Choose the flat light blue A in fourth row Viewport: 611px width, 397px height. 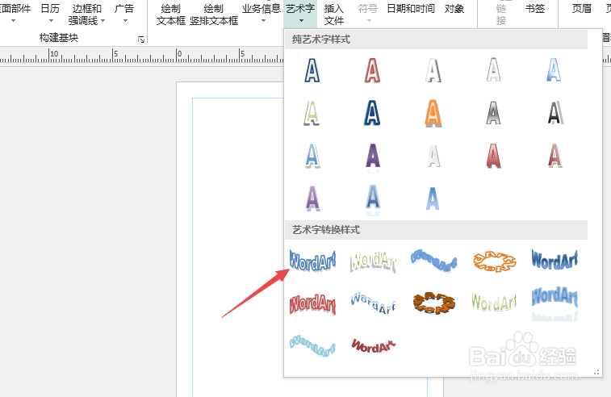pyautogui.click(x=433, y=198)
